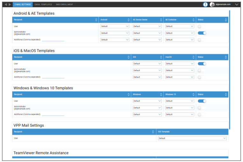
Task: Open the SMS Enrollment tab
Action: 64,4
